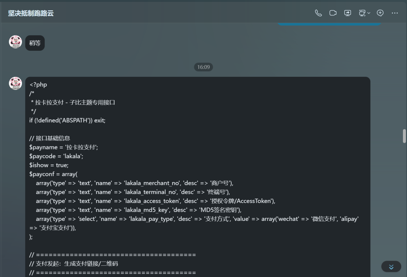407x277 pixels.
Task: Expand the dropdown arrow beside remote control
Action: click(x=369, y=13)
